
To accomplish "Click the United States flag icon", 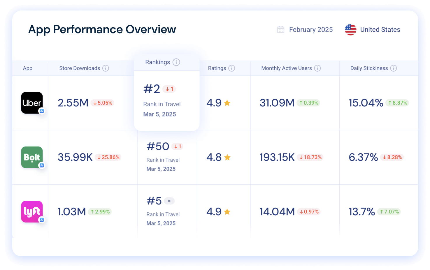I will click(x=350, y=29).
